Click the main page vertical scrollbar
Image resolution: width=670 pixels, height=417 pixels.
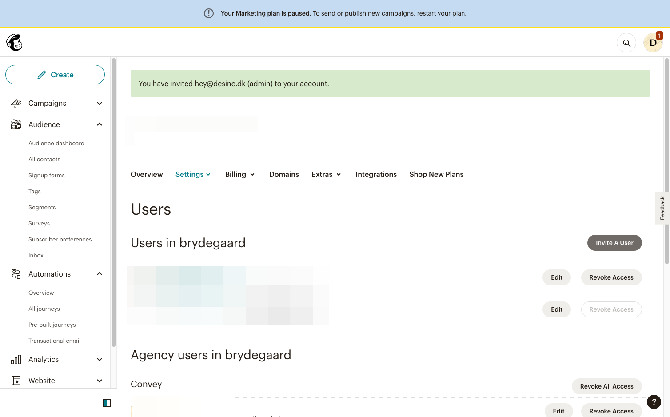pos(666,161)
